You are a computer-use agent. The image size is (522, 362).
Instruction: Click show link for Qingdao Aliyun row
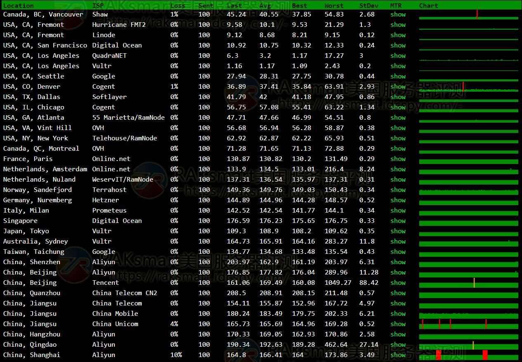(x=398, y=345)
